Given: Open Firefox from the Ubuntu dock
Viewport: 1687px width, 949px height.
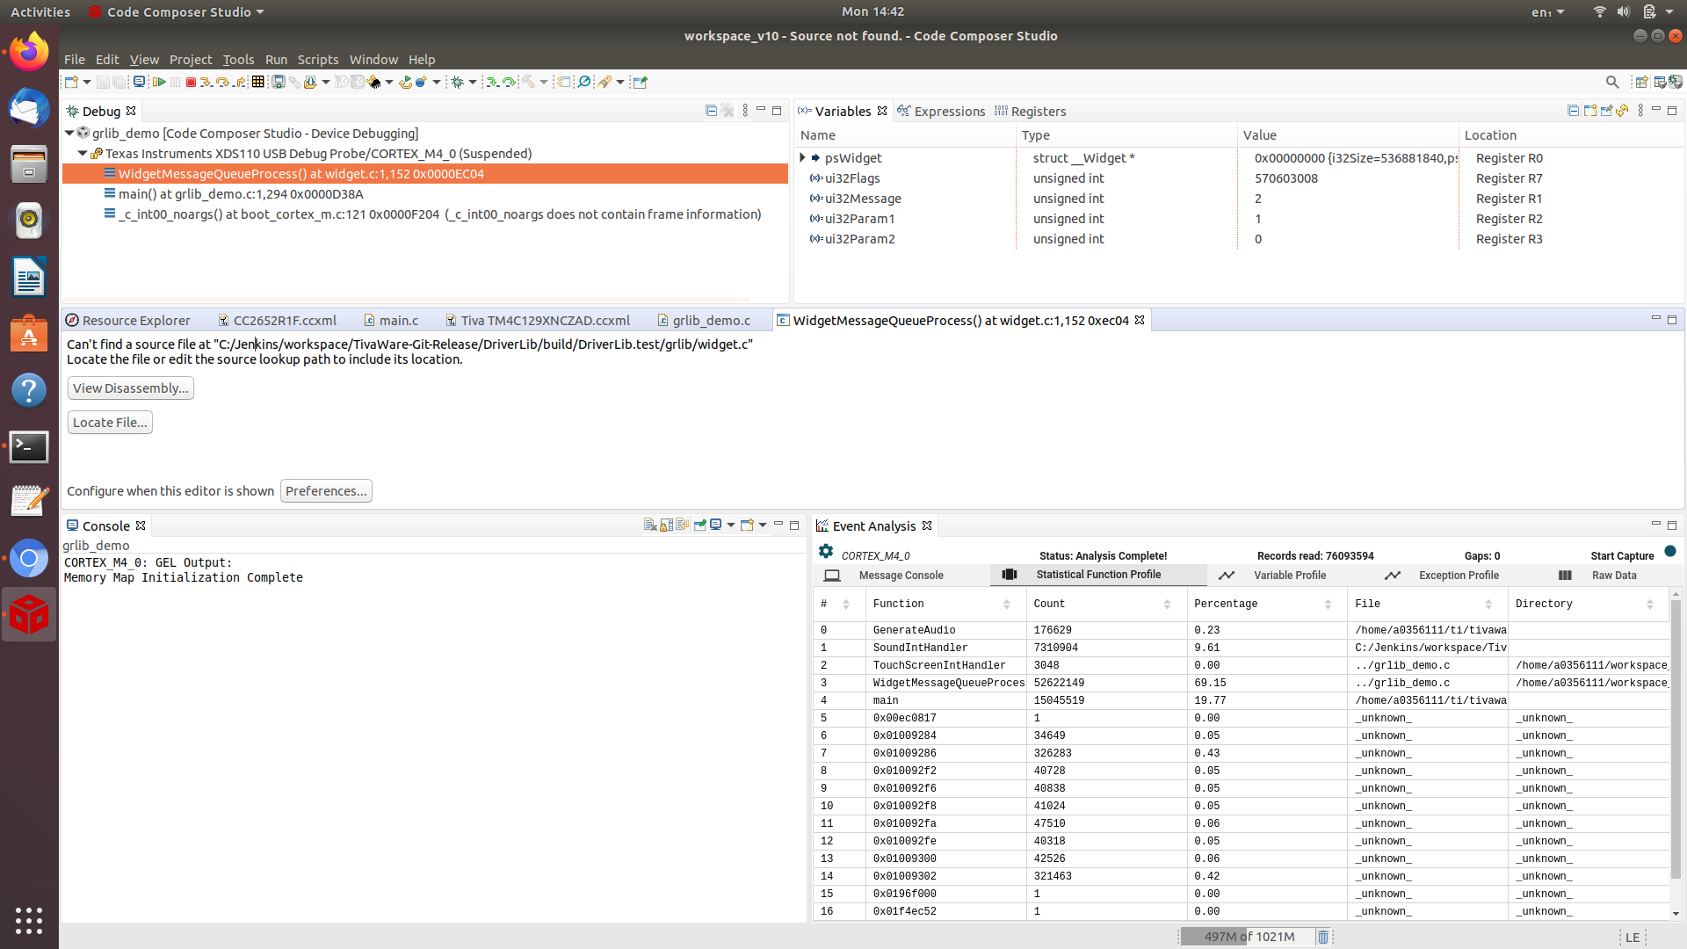Looking at the screenshot, I should 29,52.
